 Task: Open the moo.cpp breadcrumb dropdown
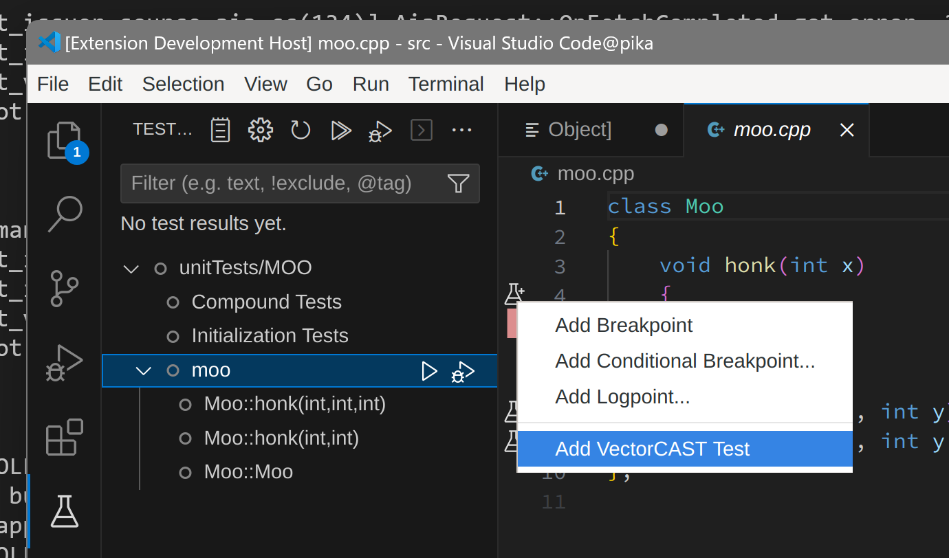pos(596,173)
